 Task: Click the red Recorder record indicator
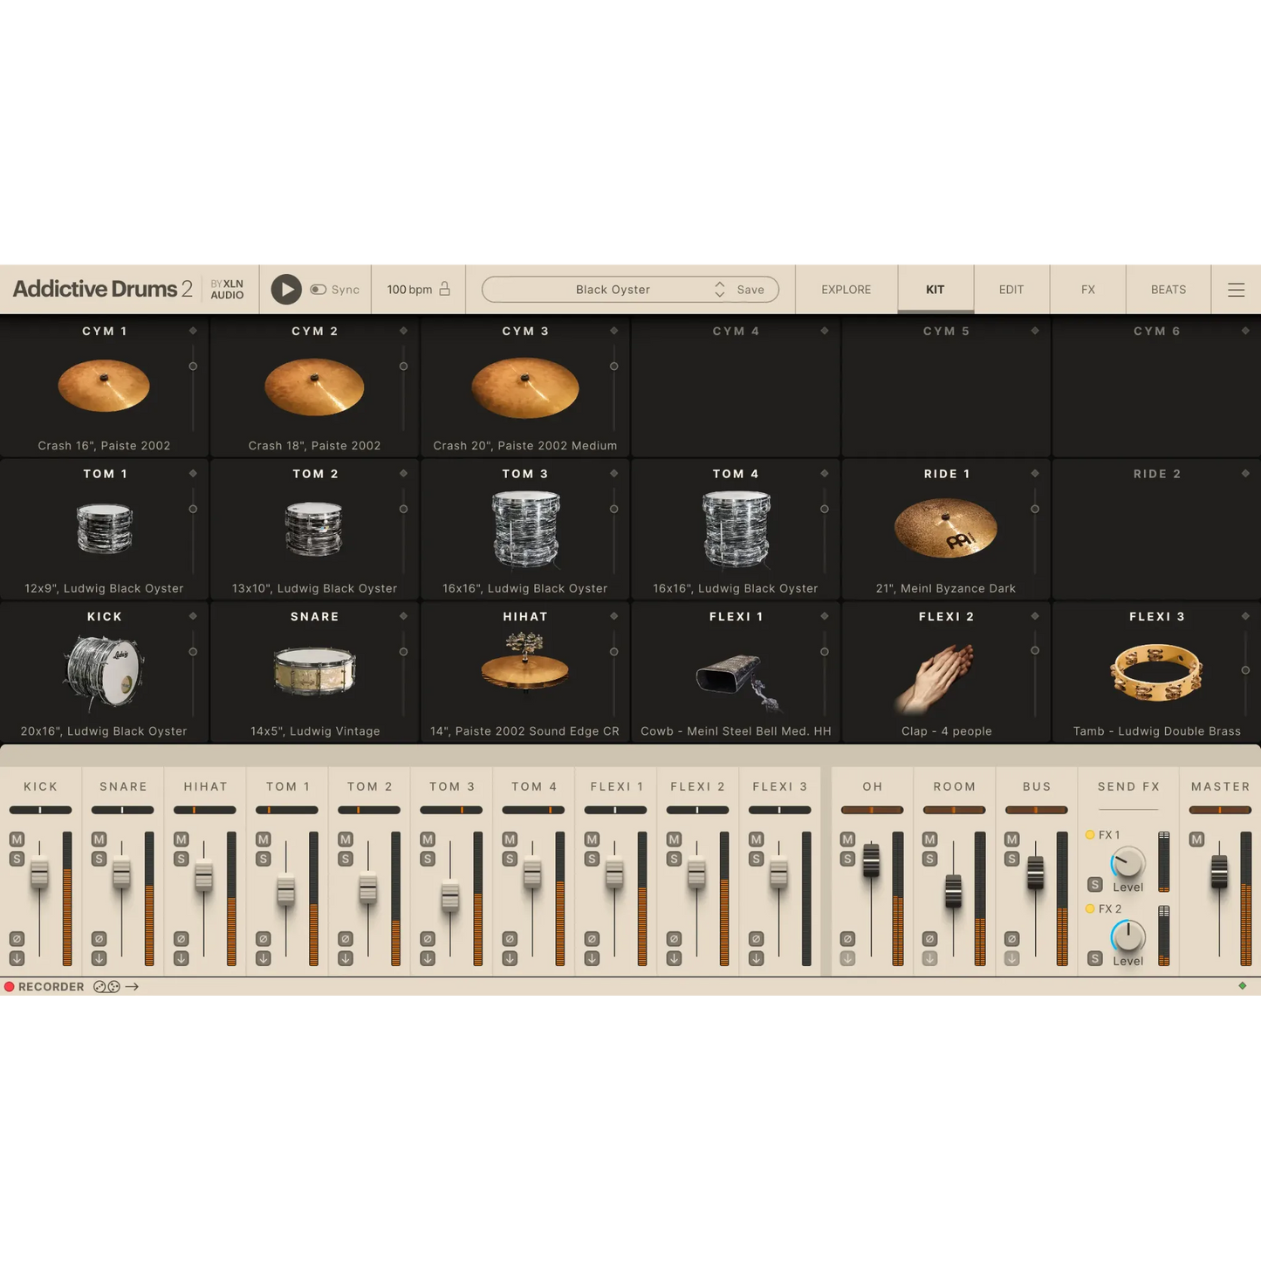click(10, 986)
